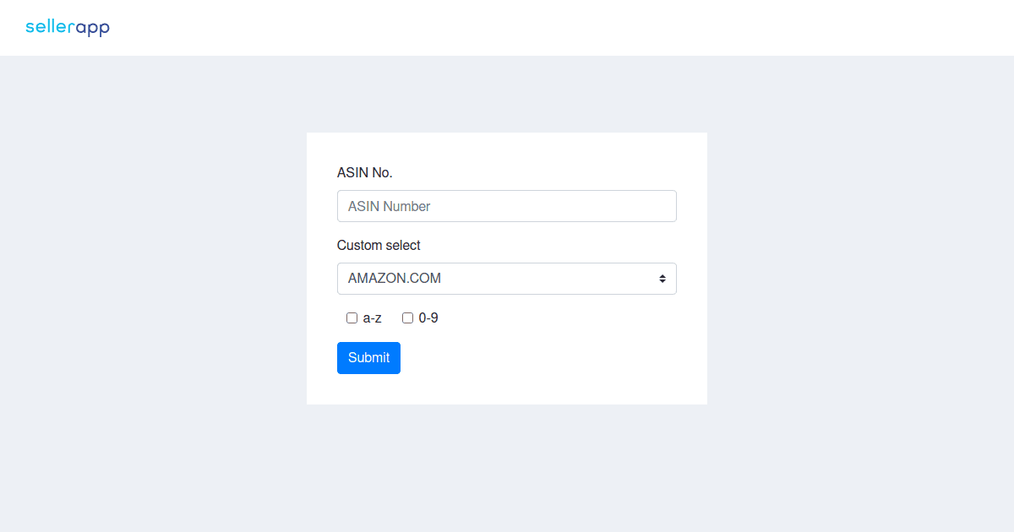Image resolution: width=1014 pixels, height=532 pixels.
Task: Open the AMAZON.COM dropdown
Action: pos(507,279)
